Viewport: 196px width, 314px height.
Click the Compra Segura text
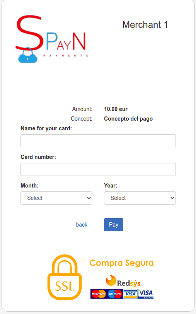point(121,263)
